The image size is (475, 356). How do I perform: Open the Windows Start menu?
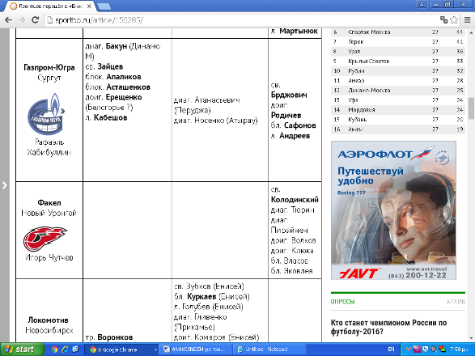[x=21, y=350]
